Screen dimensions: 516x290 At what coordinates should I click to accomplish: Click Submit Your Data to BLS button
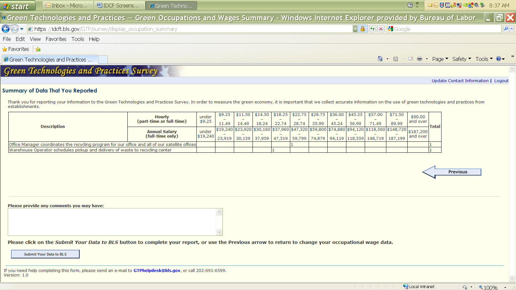click(x=45, y=254)
